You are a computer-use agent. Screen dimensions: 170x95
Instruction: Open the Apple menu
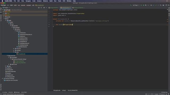(2, 1)
